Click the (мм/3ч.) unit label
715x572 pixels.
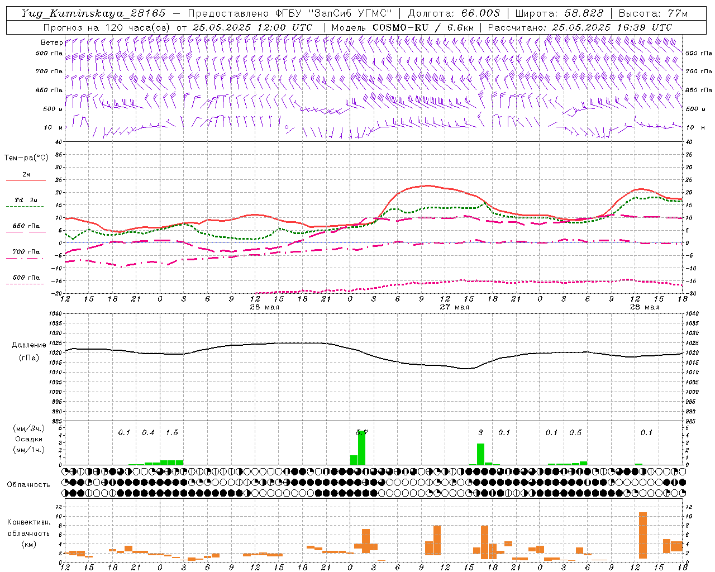(28, 428)
